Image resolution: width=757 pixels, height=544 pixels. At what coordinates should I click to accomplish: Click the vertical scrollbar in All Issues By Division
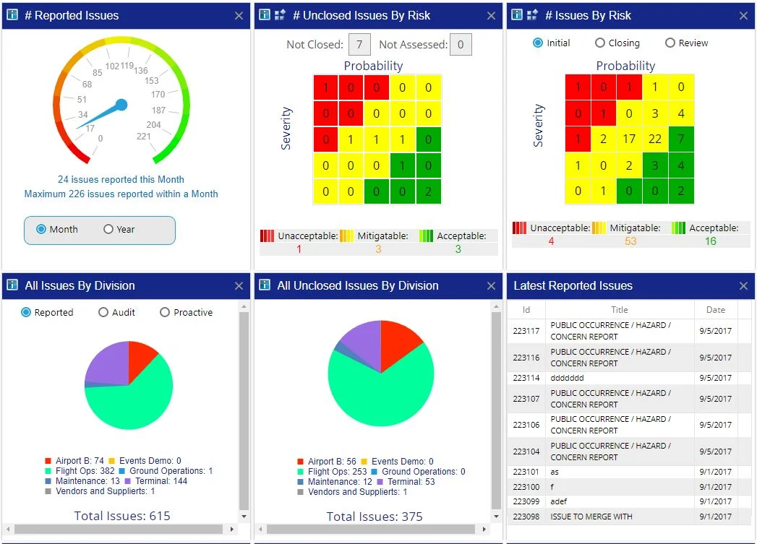pyautogui.click(x=244, y=412)
